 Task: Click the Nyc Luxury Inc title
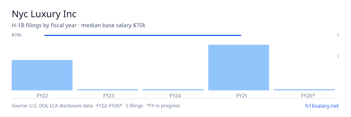coord(44,14)
